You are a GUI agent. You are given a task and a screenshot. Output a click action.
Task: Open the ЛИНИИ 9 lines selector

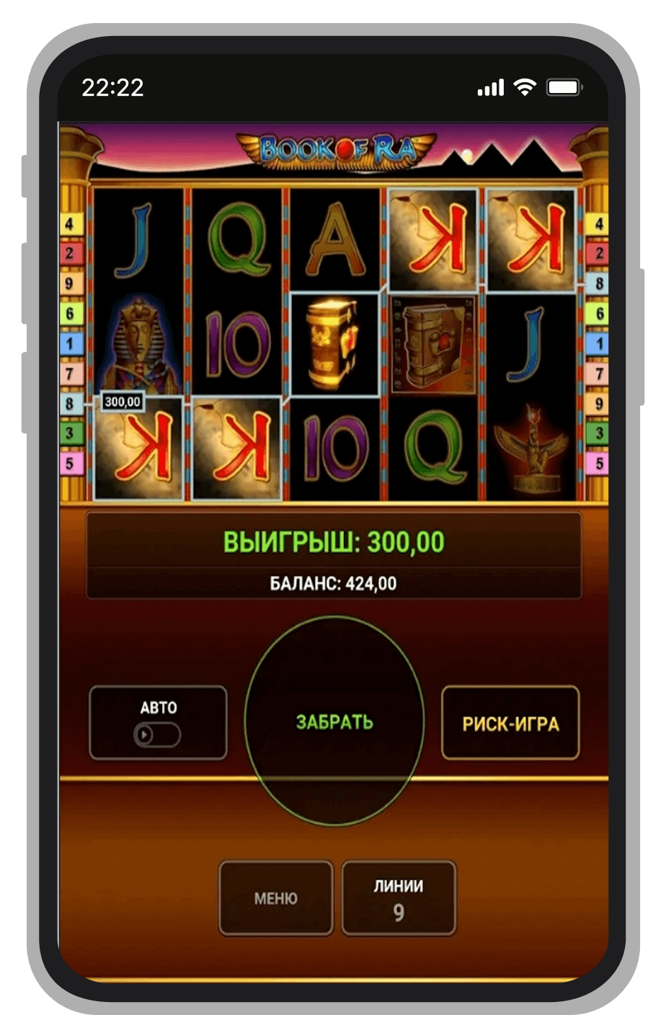[x=399, y=897]
